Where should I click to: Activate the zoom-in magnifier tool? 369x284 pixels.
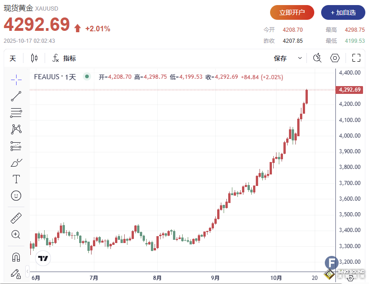(16, 235)
